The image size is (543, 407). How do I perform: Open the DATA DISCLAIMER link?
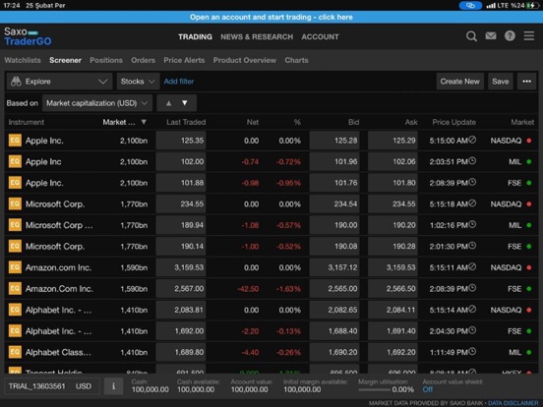pyautogui.click(x=513, y=403)
